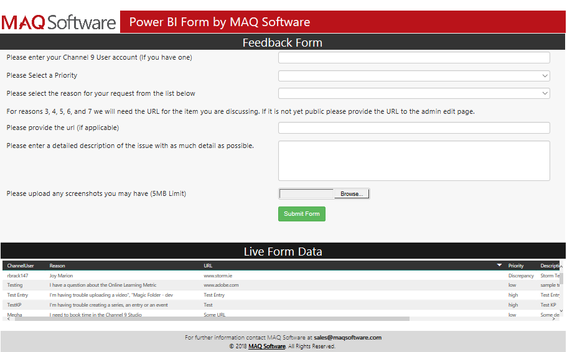567x352 pixels.
Task: Select the TestKP user cell
Action: [x=14, y=305]
